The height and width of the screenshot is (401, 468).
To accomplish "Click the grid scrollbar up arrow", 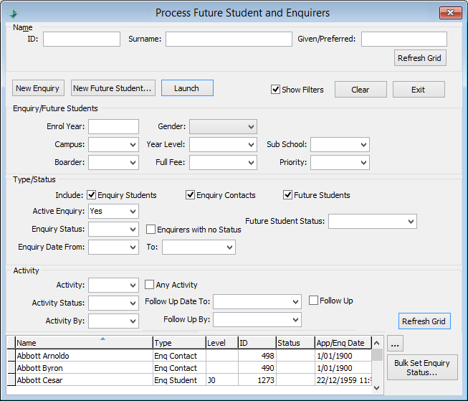I will 377,343.
